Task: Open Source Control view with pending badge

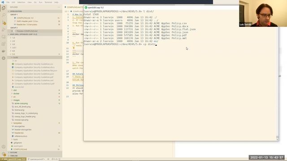Action: point(4,23)
